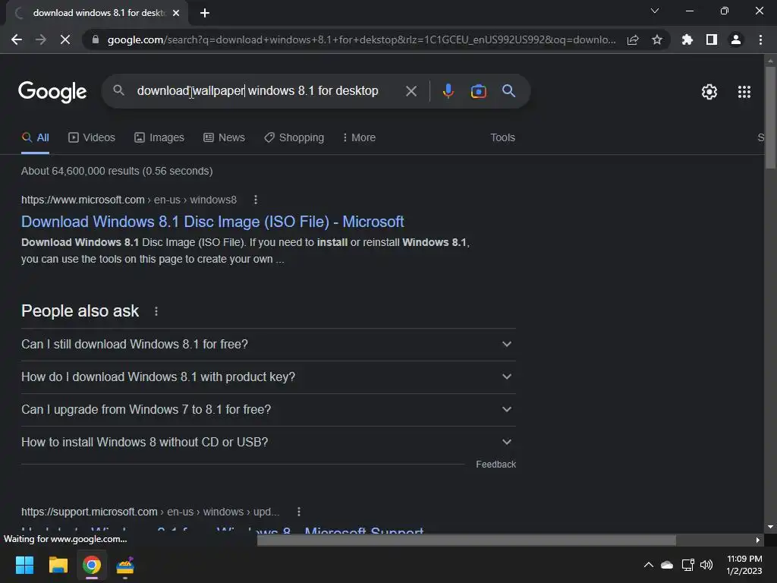Open Chrome profile avatar

(x=736, y=39)
